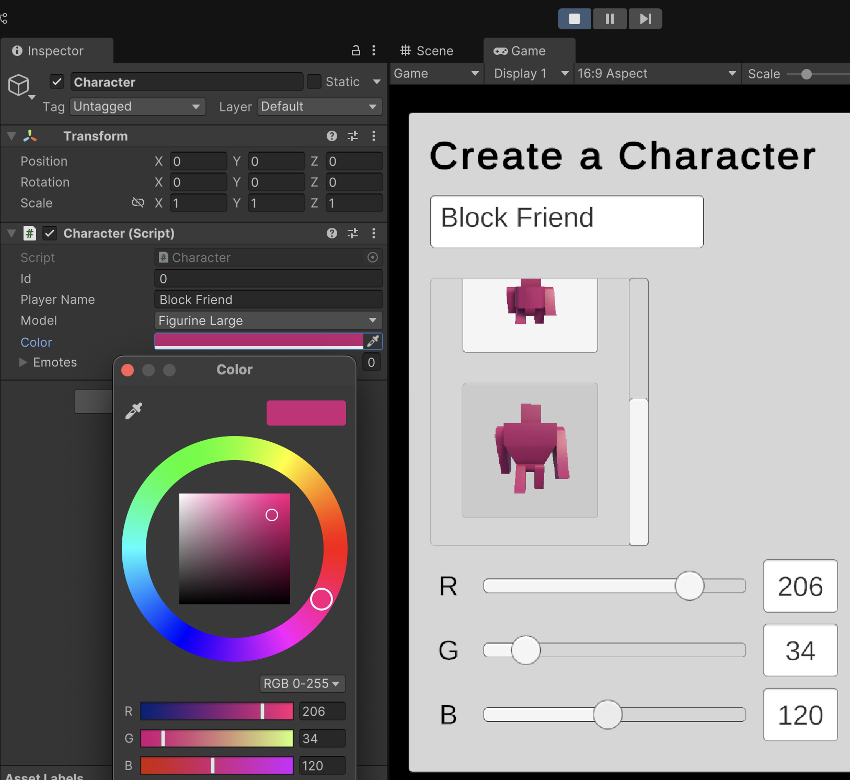Screen dimensions: 850x780
Task: Switch to the Scene tab
Action: pos(427,51)
